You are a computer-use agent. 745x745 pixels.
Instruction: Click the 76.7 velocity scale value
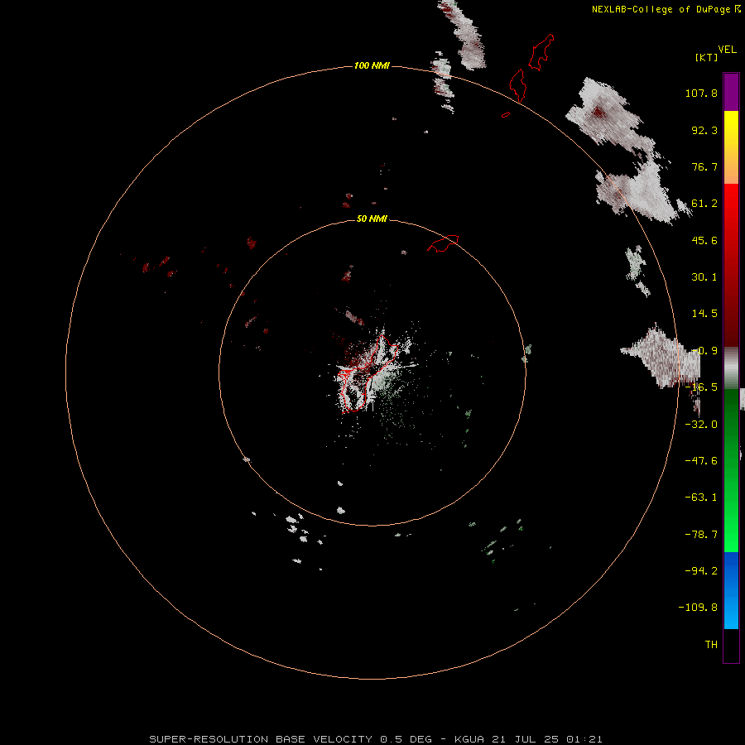click(704, 166)
